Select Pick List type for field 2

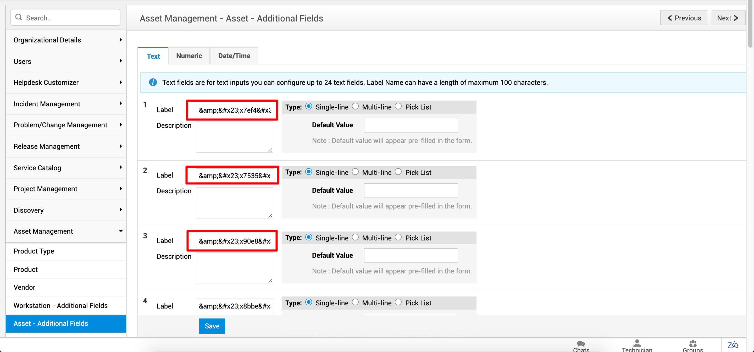coord(398,172)
